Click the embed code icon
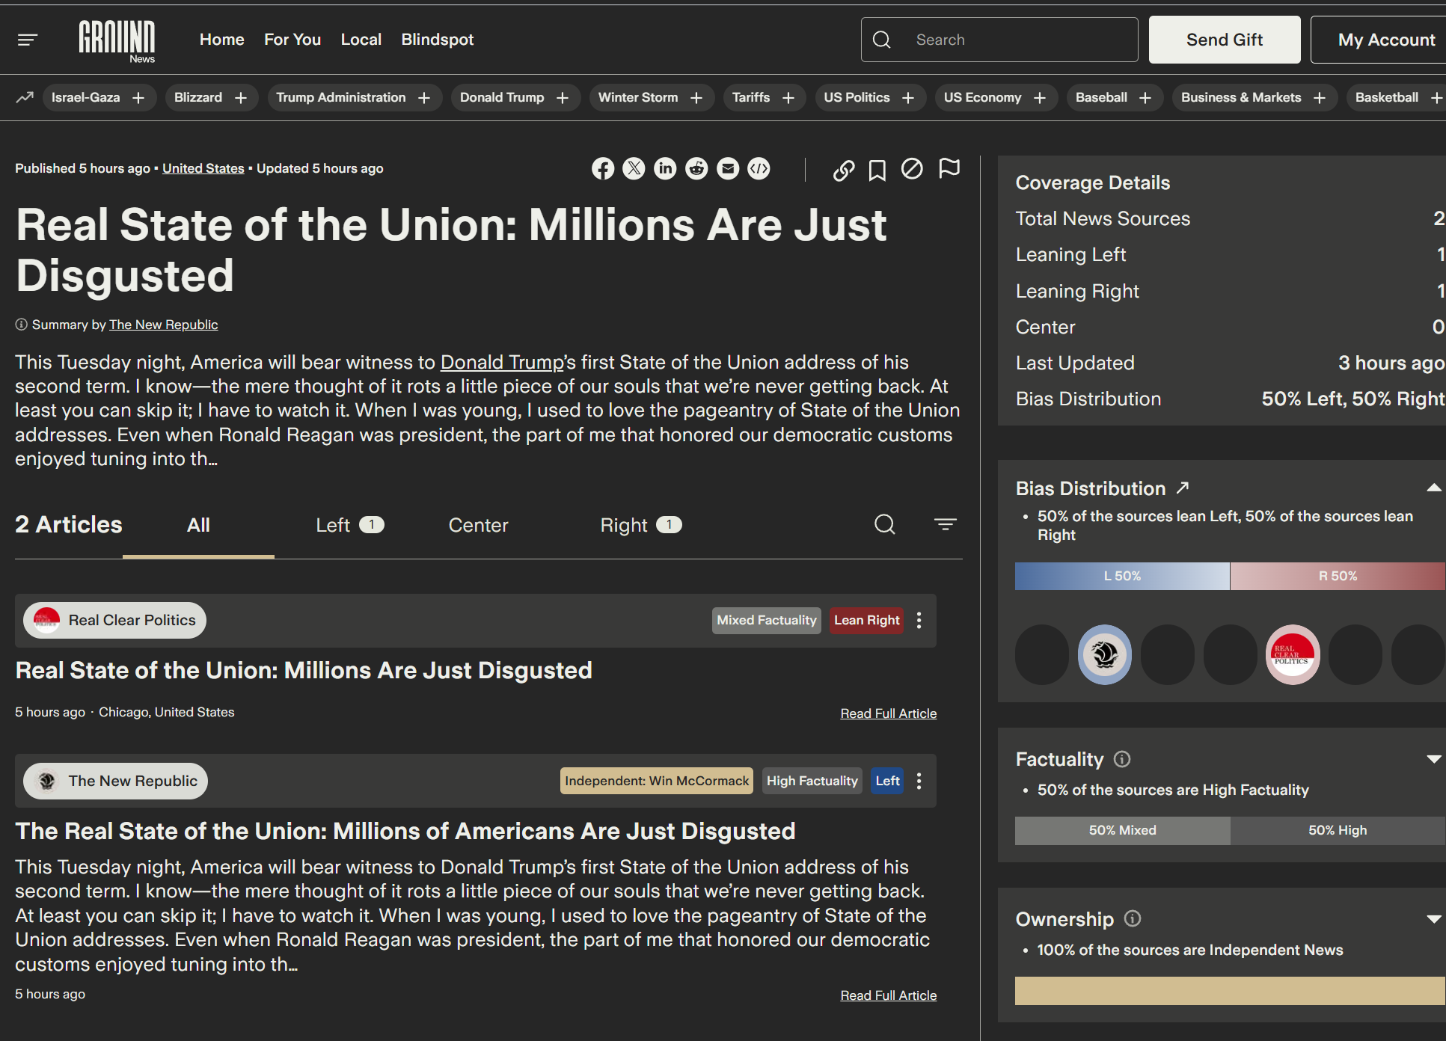Viewport: 1446px width, 1041px height. point(759,169)
